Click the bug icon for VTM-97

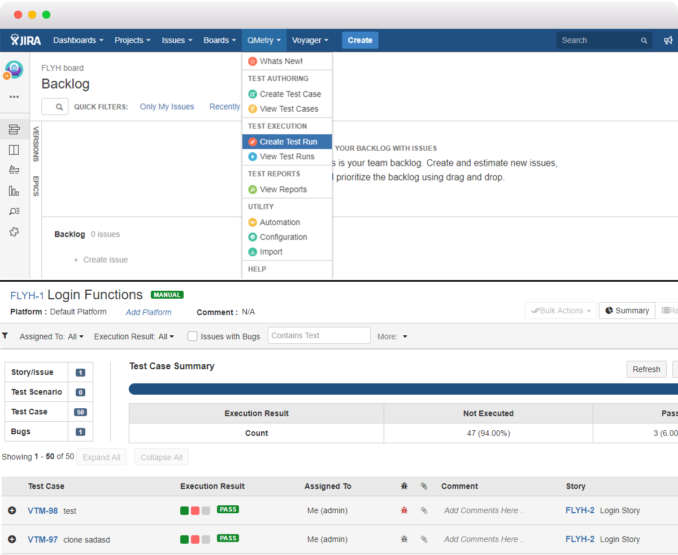404,539
